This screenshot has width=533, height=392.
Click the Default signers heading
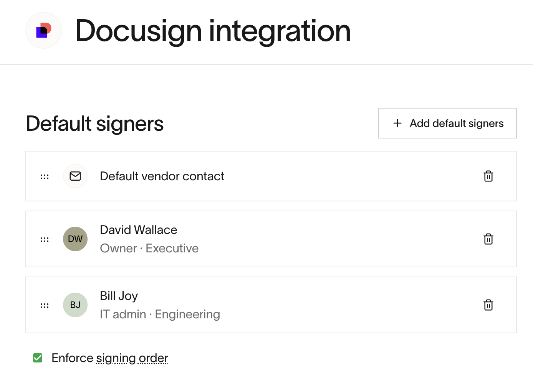(x=95, y=124)
